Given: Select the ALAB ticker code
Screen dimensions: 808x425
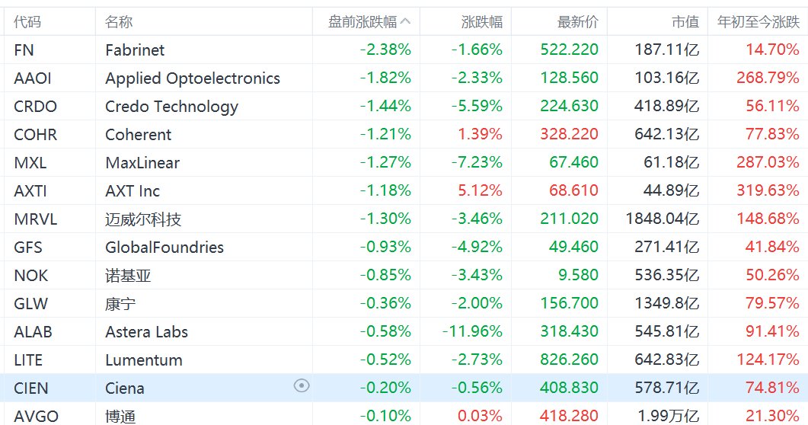Looking at the screenshot, I should point(33,332).
